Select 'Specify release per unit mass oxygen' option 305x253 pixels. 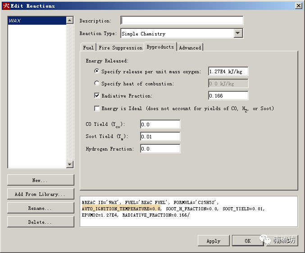click(x=97, y=71)
